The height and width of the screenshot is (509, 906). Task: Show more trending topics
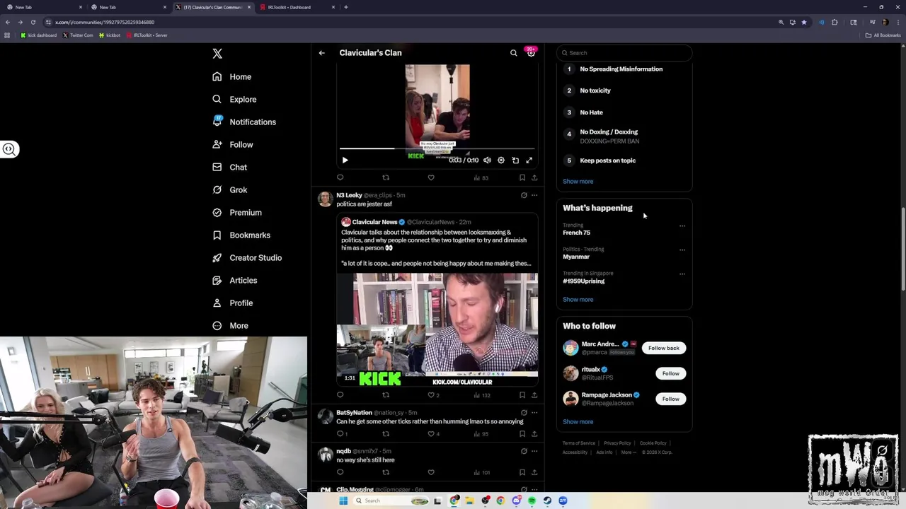point(578,300)
